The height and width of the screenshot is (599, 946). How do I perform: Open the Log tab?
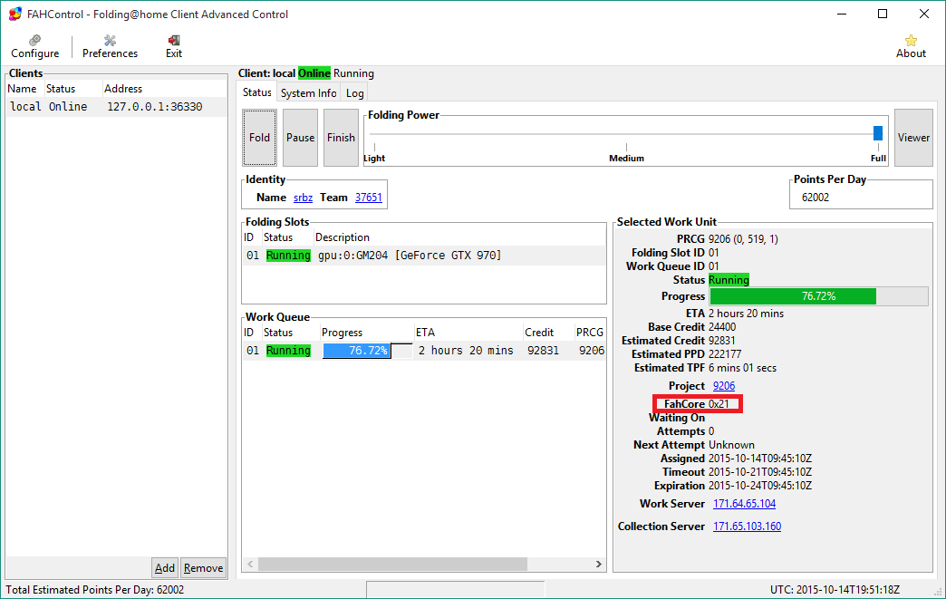pos(355,93)
